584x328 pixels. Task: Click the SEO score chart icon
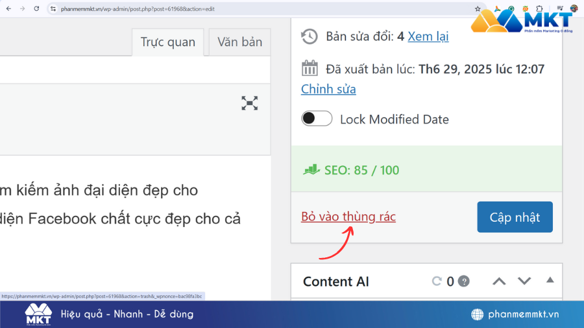[311, 170]
